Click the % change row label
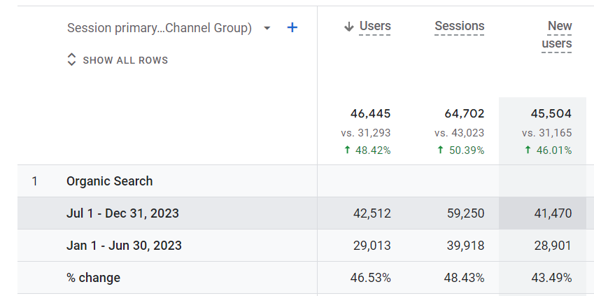Image resolution: width=594 pixels, height=296 pixels. click(x=93, y=278)
